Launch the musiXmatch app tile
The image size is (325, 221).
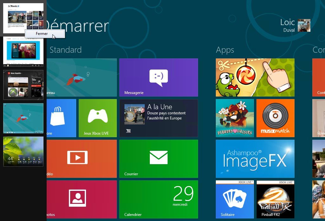pos(275,118)
